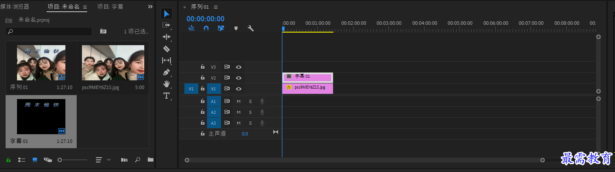Screen dimensions: 615x172
Task: Select the 项目: 未命名 tab
Action: tap(63, 7)
